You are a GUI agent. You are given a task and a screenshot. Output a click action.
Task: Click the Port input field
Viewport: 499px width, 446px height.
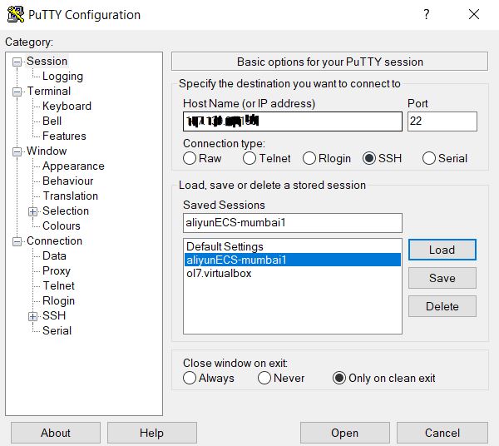(442, 121)
